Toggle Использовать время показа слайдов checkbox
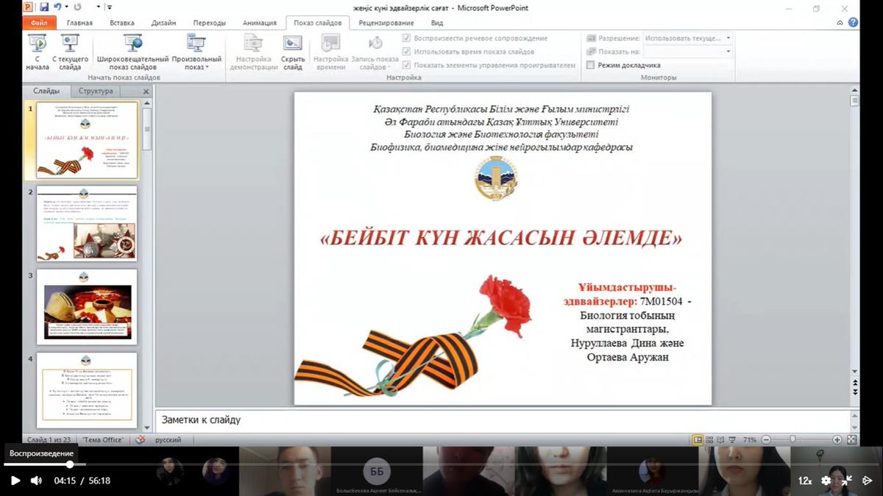883x496 pixels. click(406, 52)
